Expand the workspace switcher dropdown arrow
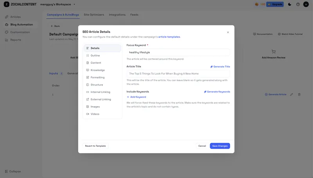The height and width of the screenshot is (178, 313). click(x=74, y=4)
